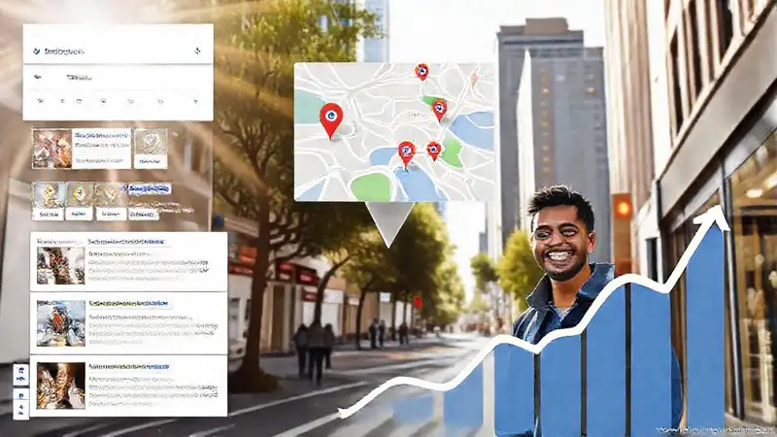777x437 pixels.
Task: Click the bottom small button beside third result
Action: click(x=20, y=404)
